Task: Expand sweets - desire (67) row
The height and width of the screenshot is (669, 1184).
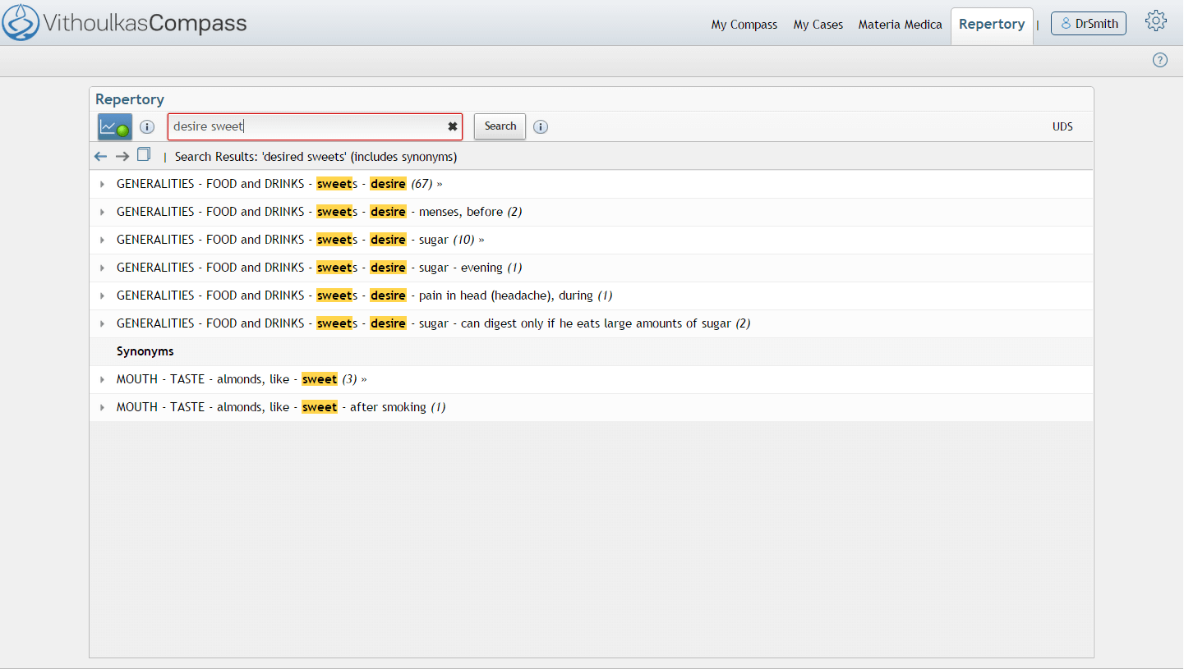Action: click(102, 184)
